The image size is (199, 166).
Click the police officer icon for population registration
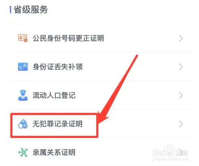pyautogui.click(x=23, y=95)
